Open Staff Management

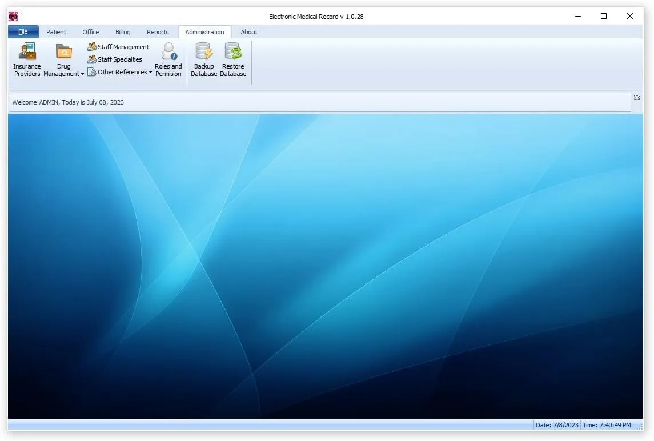click(118, 46)
